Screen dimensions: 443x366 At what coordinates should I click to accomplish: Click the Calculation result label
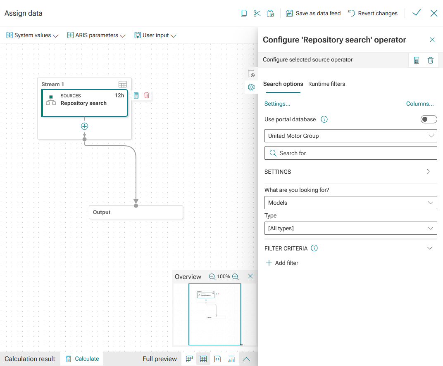coord(30,359)
